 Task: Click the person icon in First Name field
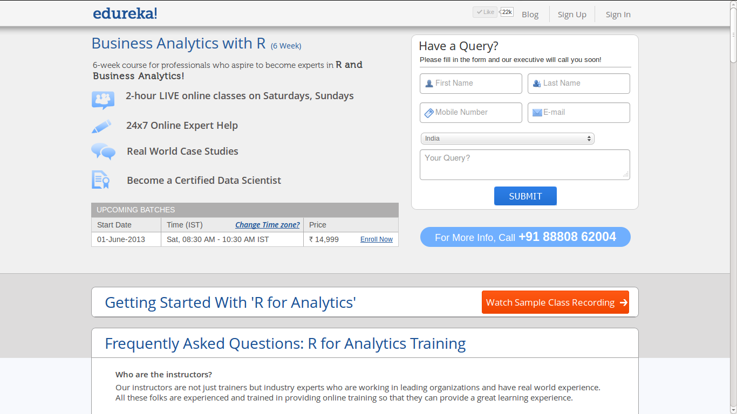(428, 83)
